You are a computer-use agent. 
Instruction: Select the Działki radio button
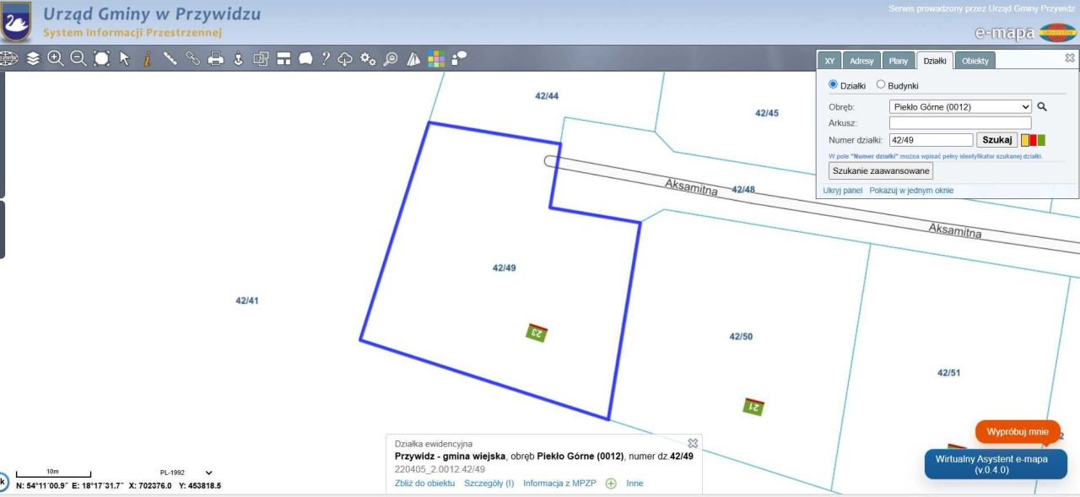tap(834, 84)
